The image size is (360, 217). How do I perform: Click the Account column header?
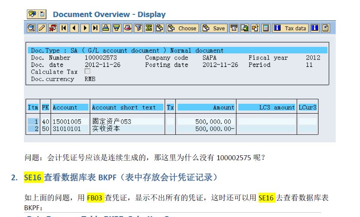[70, 107]
